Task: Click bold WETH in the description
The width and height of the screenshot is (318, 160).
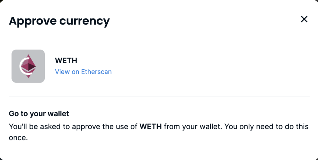Action: (151, 127)
